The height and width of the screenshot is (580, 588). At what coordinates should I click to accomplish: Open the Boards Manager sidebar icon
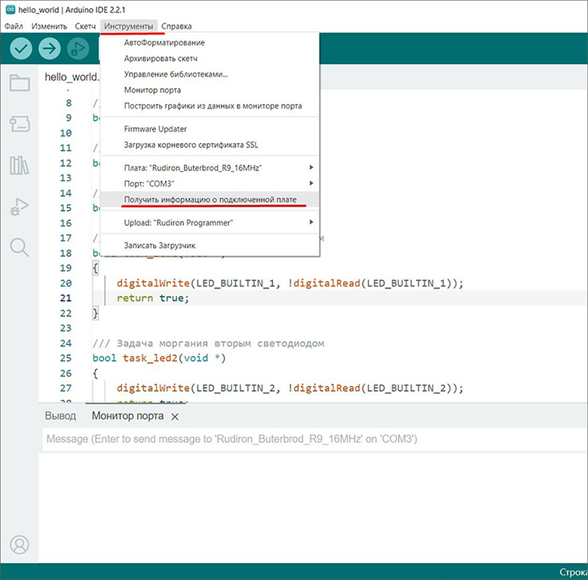pyautogui.click(x=20, y=124)
